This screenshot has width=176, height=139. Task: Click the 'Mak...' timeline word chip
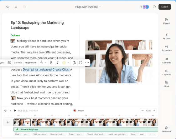[18, 134]
